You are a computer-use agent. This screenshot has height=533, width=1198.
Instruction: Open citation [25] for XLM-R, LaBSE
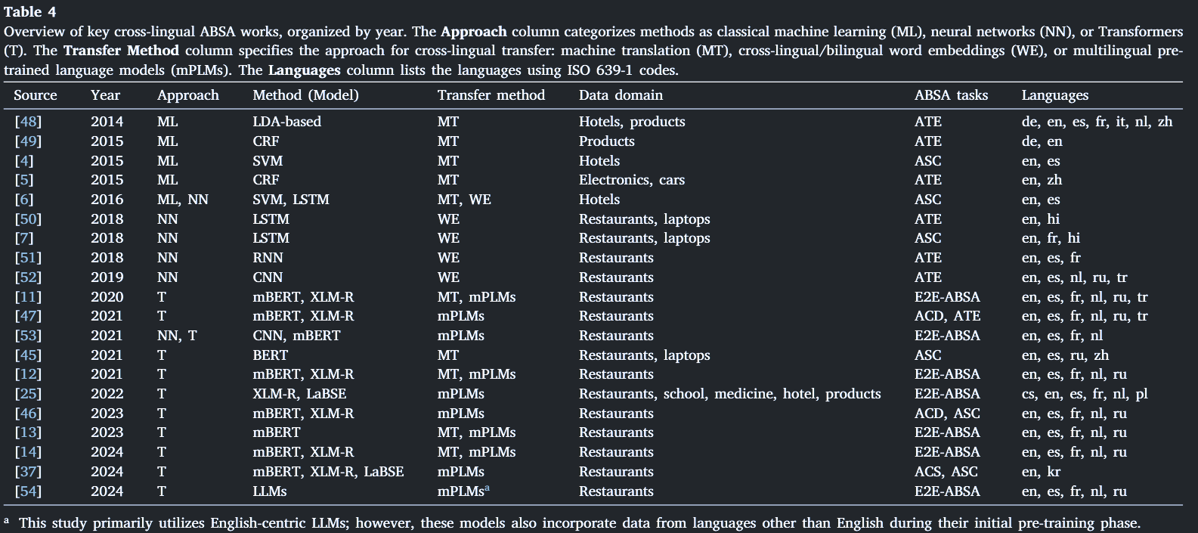[x=28, y=393]
